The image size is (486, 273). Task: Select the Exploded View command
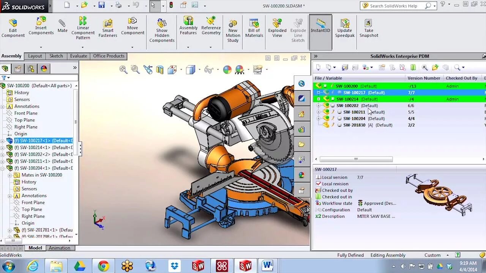pos(277,28)
